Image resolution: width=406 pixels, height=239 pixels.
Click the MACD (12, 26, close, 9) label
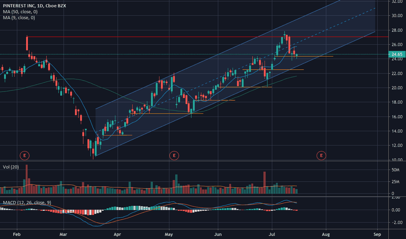point(27,202)
